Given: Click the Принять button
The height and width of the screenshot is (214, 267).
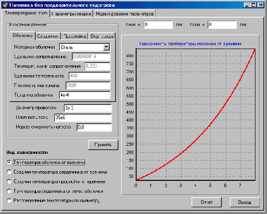Looking at the screenshot, I should tap(103, 145).
